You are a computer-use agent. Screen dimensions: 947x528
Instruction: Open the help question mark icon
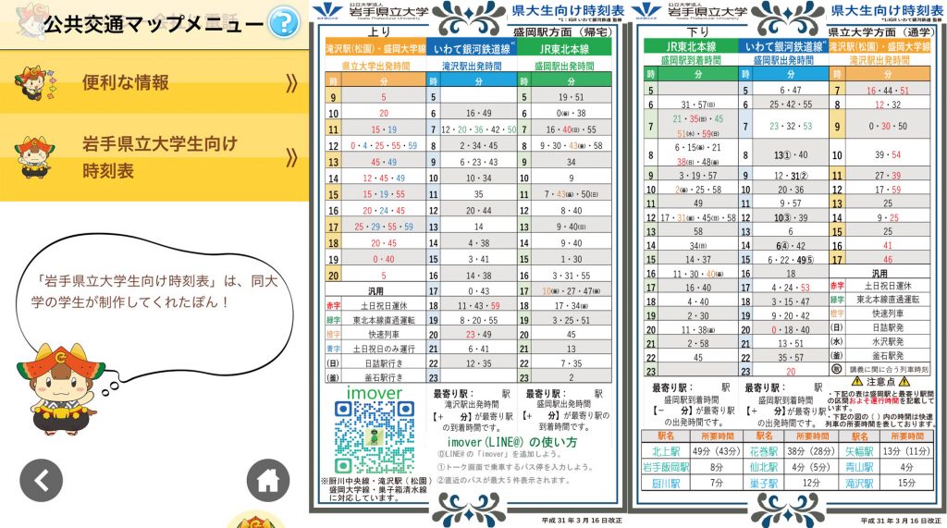(x=283, y=22)
